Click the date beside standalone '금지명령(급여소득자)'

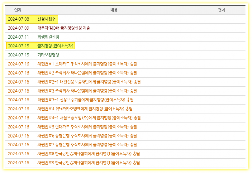click(18, 46)
